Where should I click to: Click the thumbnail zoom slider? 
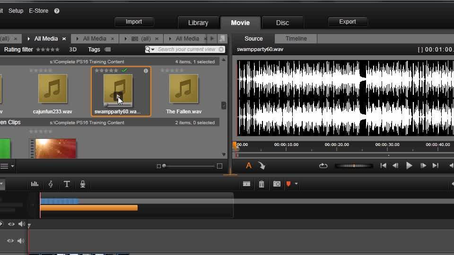point(189,166)
